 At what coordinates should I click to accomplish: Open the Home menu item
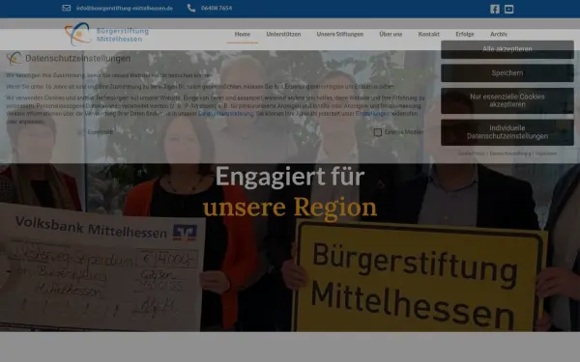click(x=243, y=34)
